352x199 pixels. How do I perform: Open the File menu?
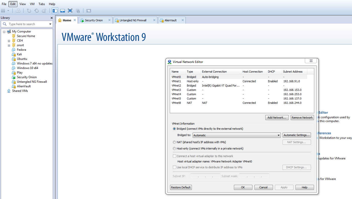point(4,4)
